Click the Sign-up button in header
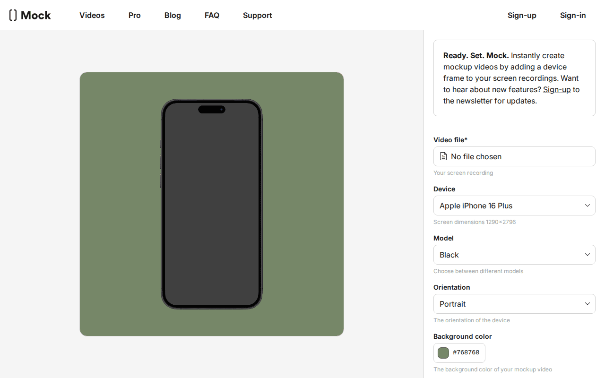The width and height of the screenshot is (605, 378). pyautogui.click(x=522, y=15)
